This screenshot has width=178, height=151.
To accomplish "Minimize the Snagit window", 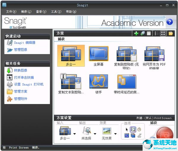I will (x=161, y=5).
